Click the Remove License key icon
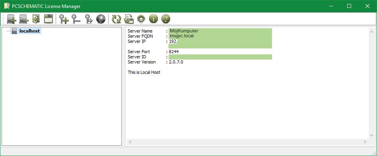Image resolution: width=377 pixels, height=156 pixels. coord(76,19)
